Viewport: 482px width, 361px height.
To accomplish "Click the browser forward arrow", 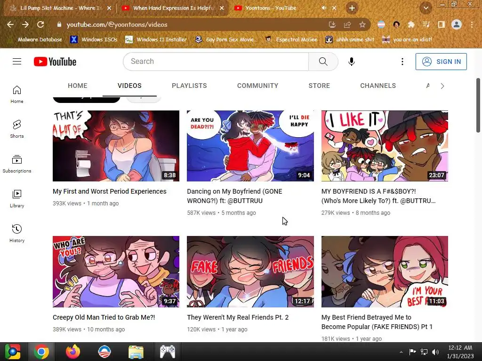I will click(25, 24).
